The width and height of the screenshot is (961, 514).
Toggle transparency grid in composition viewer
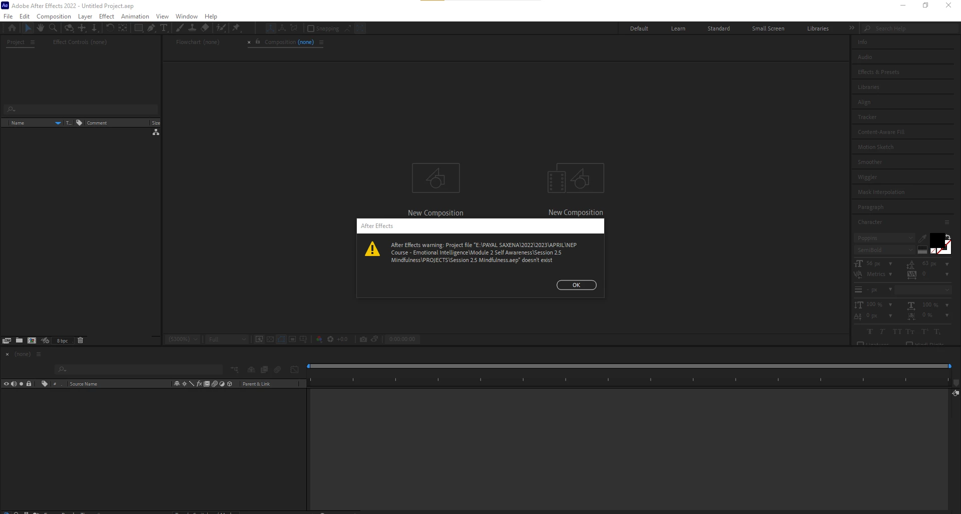[x=270, y=339]
